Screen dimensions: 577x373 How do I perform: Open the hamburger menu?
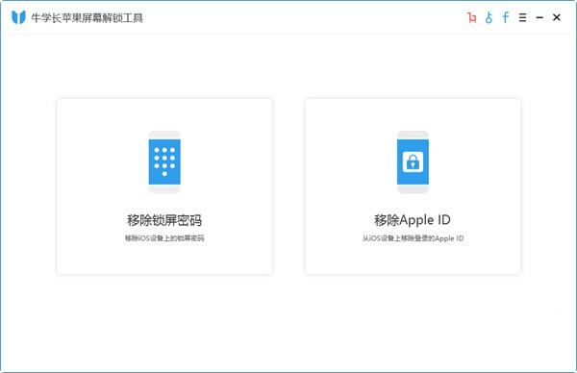522,17
